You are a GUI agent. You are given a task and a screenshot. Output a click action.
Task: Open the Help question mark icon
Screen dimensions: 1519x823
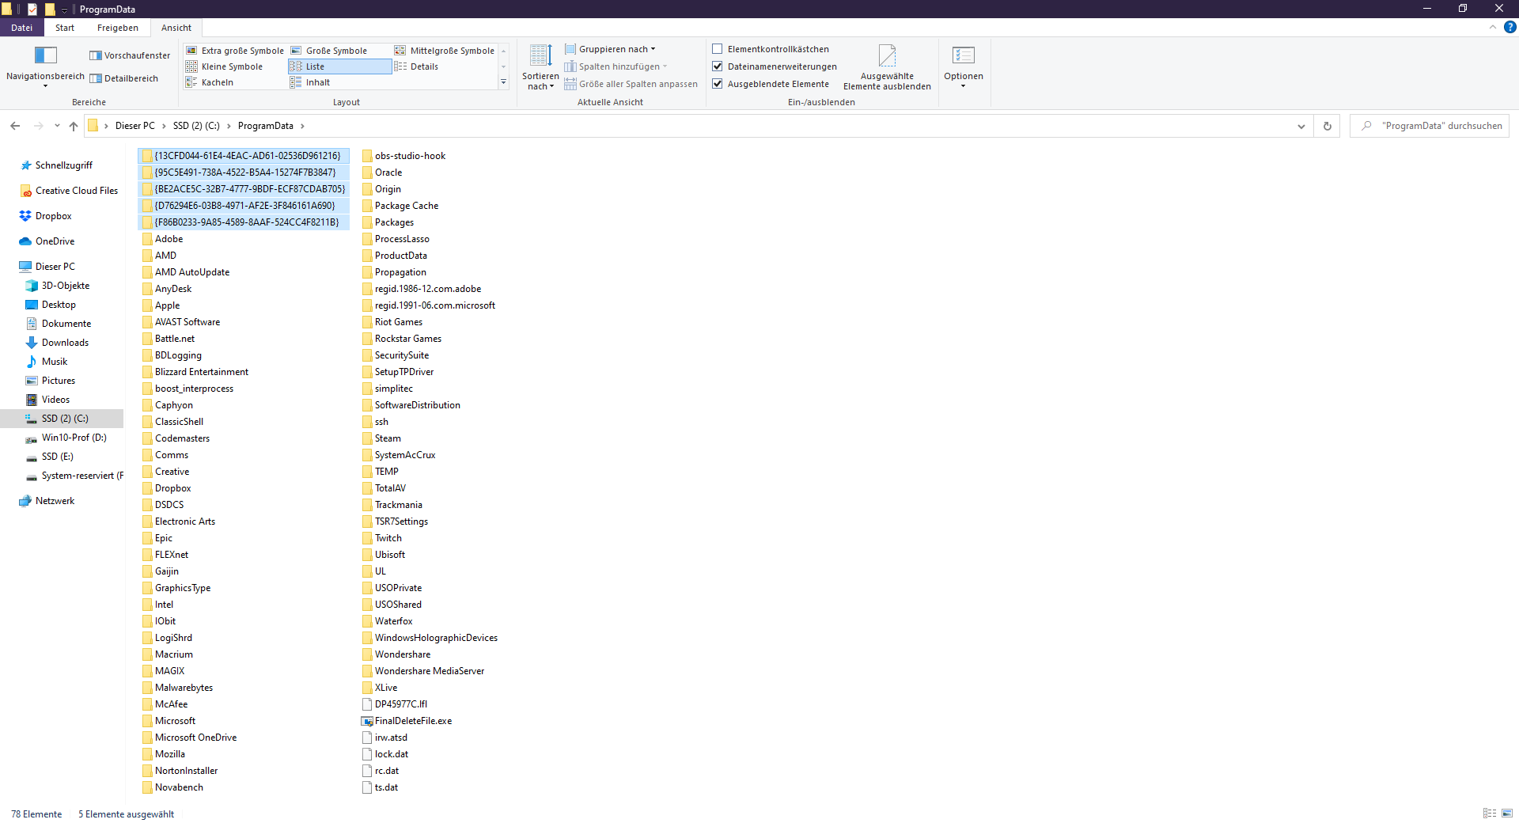pyautogui.click(x=1510, y=27)
